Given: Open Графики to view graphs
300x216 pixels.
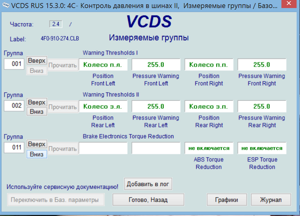Looking at the screenshot, I should (x=226, y=200).
